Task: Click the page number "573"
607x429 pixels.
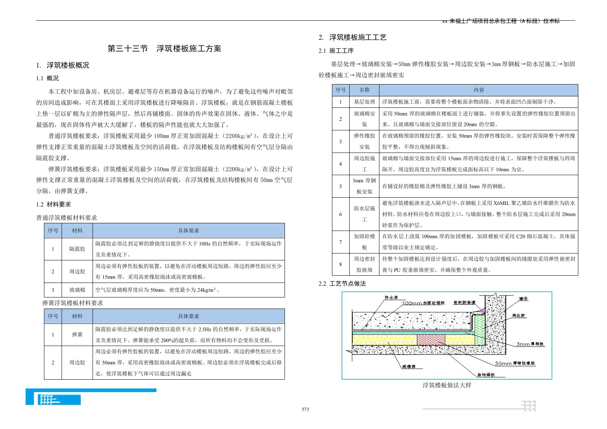Action: pos(305,409)
